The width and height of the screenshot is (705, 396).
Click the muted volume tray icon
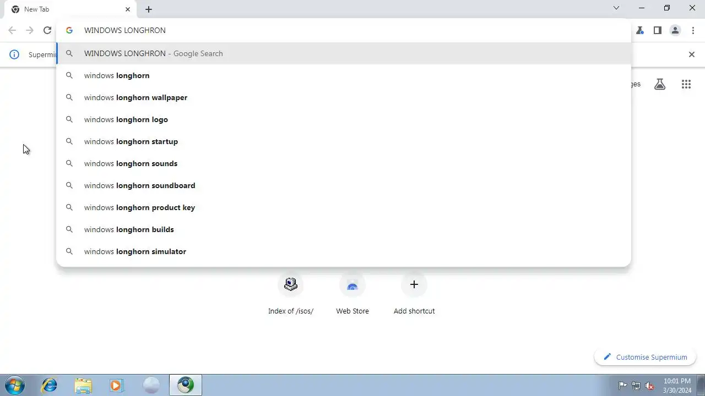click(650, 386)
